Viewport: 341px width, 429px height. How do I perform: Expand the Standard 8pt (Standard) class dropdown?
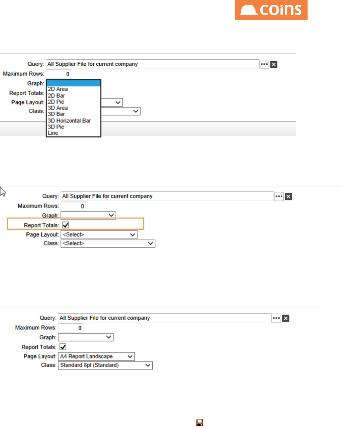[105, 365]
